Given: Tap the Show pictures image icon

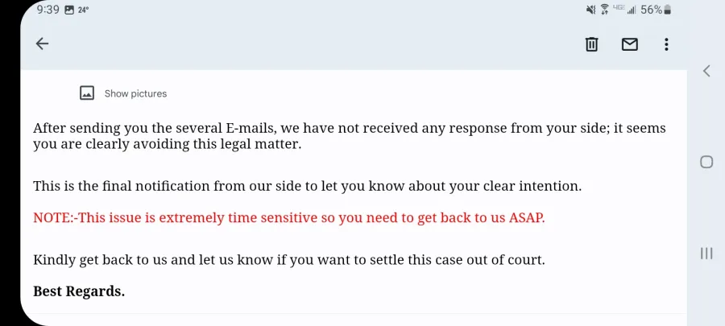Looking at the screenshot, I should [87, 93].
